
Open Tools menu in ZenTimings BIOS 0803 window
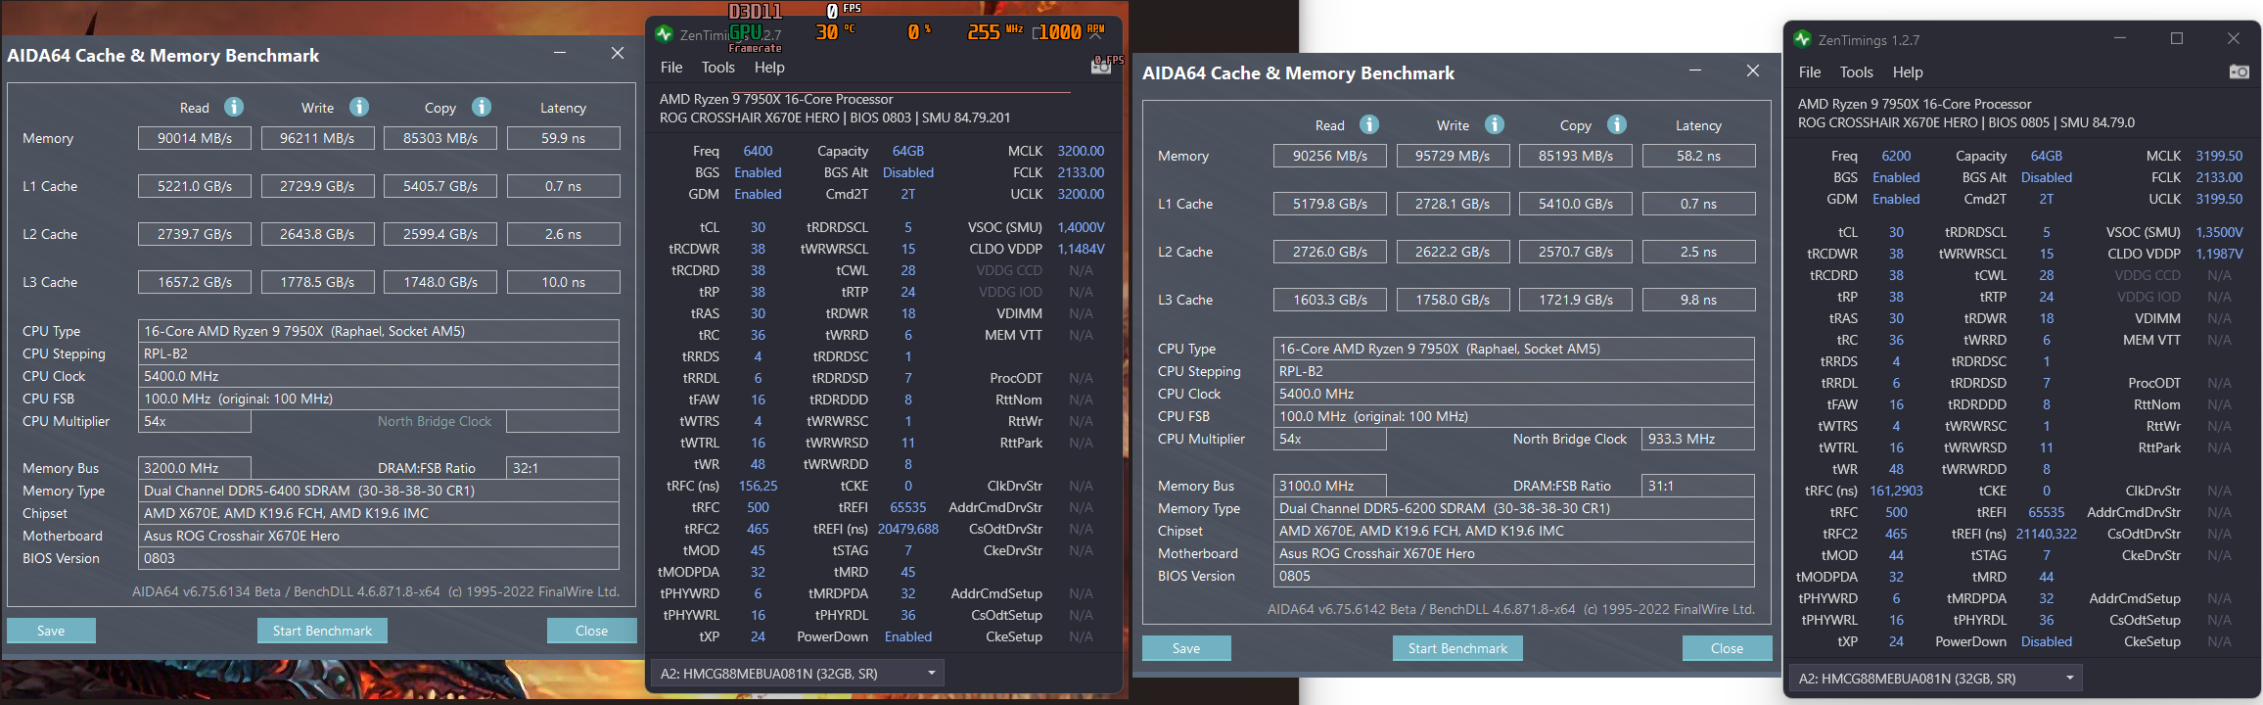pyautogui.click(x=717, y=68)
